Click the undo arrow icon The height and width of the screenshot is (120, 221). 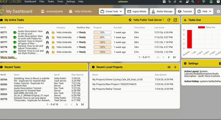170,2
